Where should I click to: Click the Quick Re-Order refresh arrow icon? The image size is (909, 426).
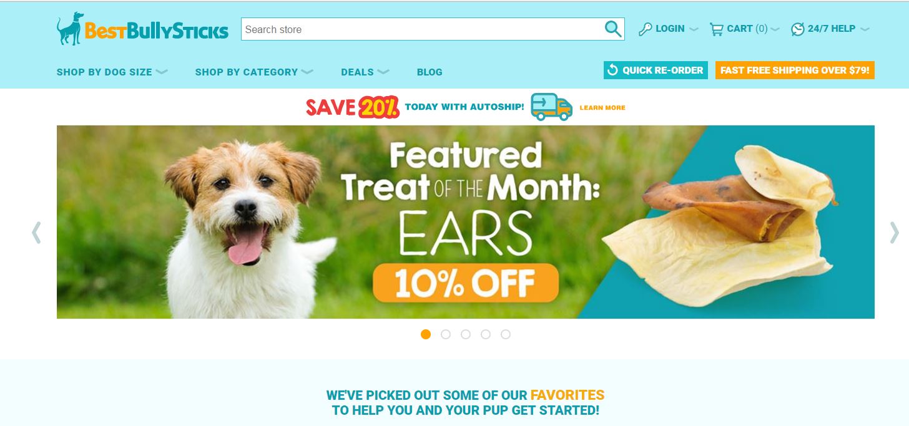pyautogui.click(x=613, y=70)
